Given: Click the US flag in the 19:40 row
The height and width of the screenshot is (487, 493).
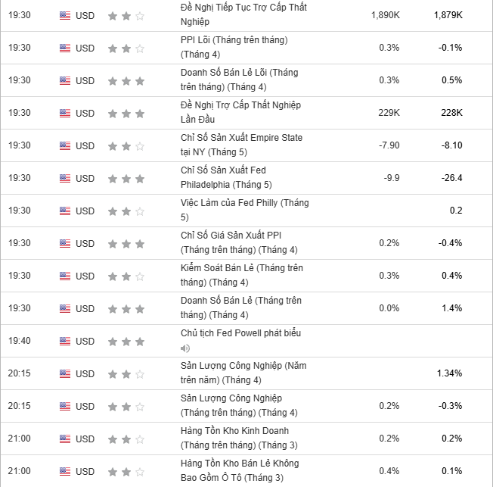Looking at the screenshot, I should point(65,342).
